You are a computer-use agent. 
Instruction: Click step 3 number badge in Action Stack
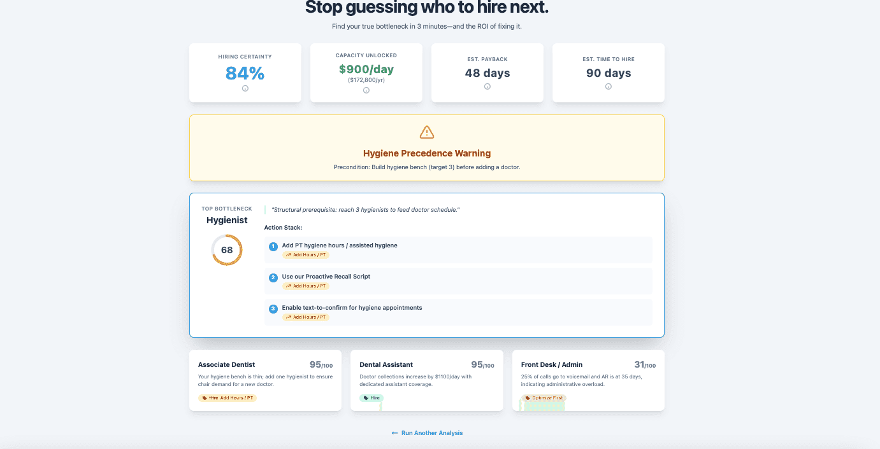tap(273, 308)
